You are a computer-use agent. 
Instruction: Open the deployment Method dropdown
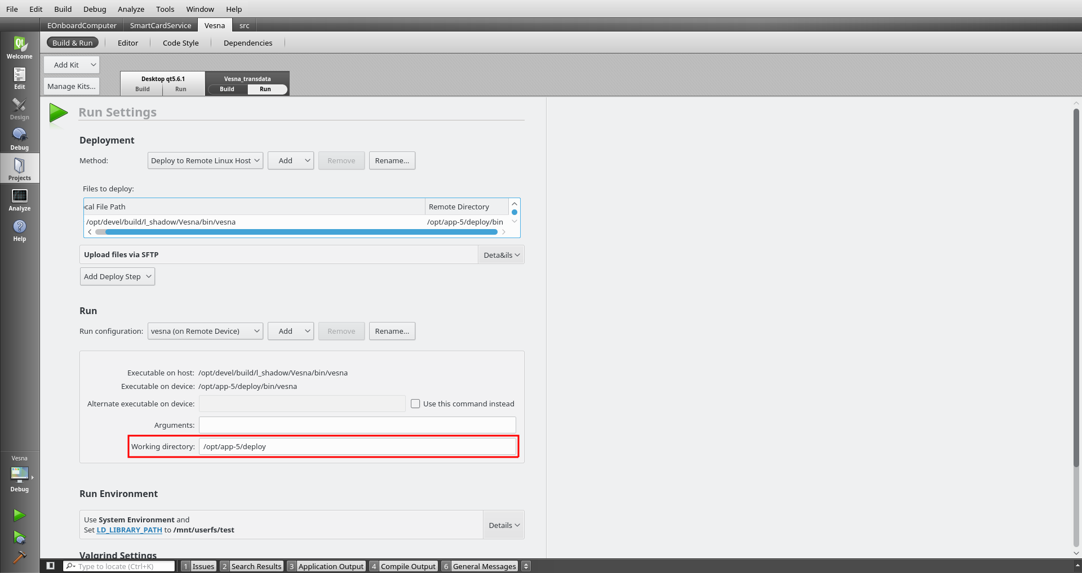(205, 160)
